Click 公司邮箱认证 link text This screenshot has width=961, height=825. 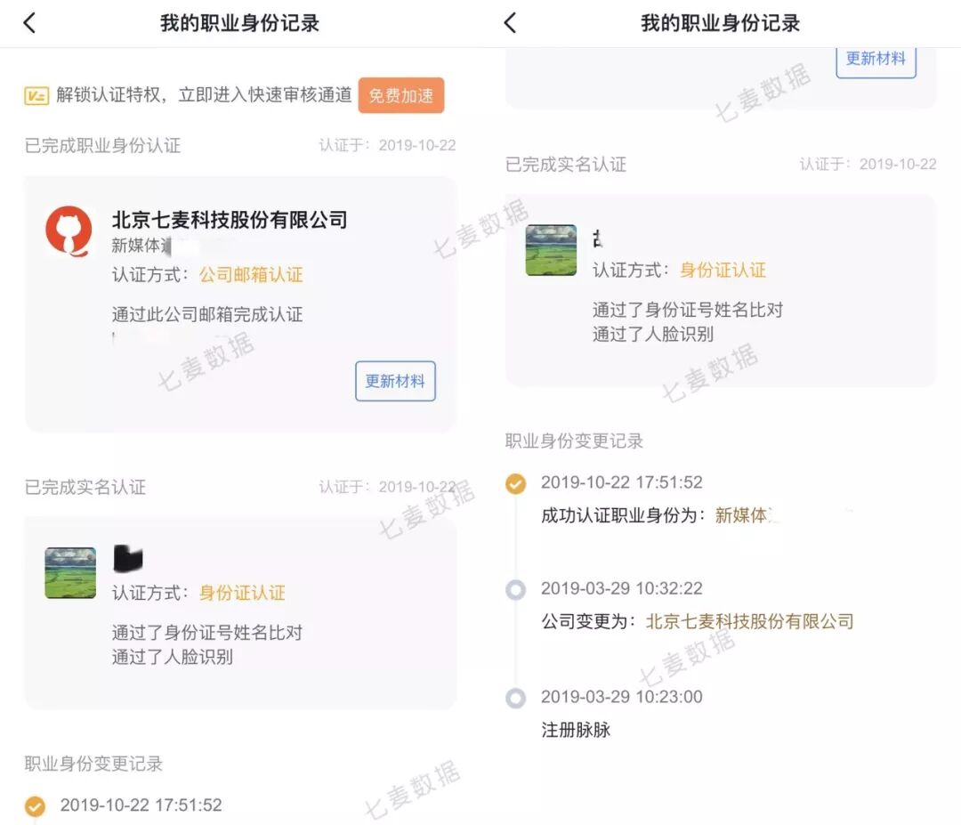click(251, 274)
